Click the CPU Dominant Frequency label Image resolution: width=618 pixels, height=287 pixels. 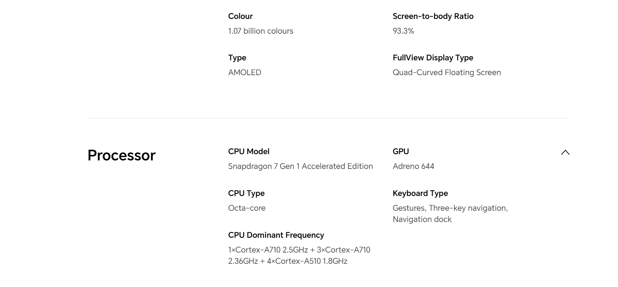click(276, 235)
